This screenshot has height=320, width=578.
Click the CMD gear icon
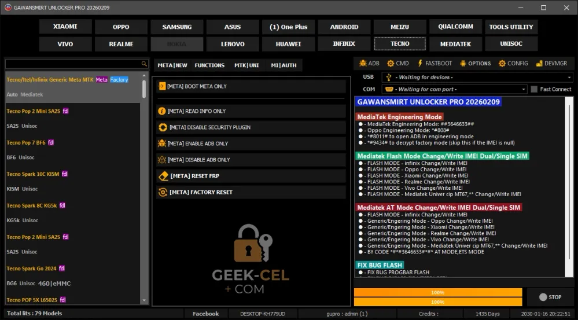[x=391, y=64]
